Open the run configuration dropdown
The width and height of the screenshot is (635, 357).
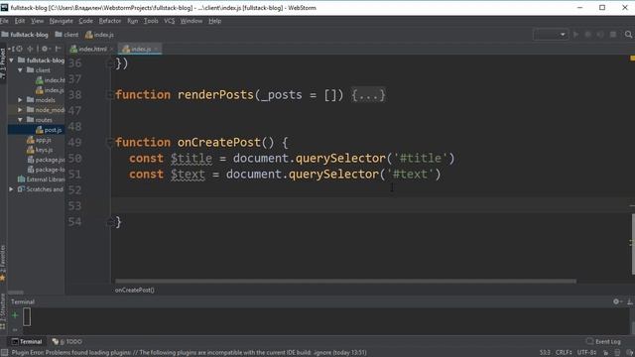click(551, 35)
